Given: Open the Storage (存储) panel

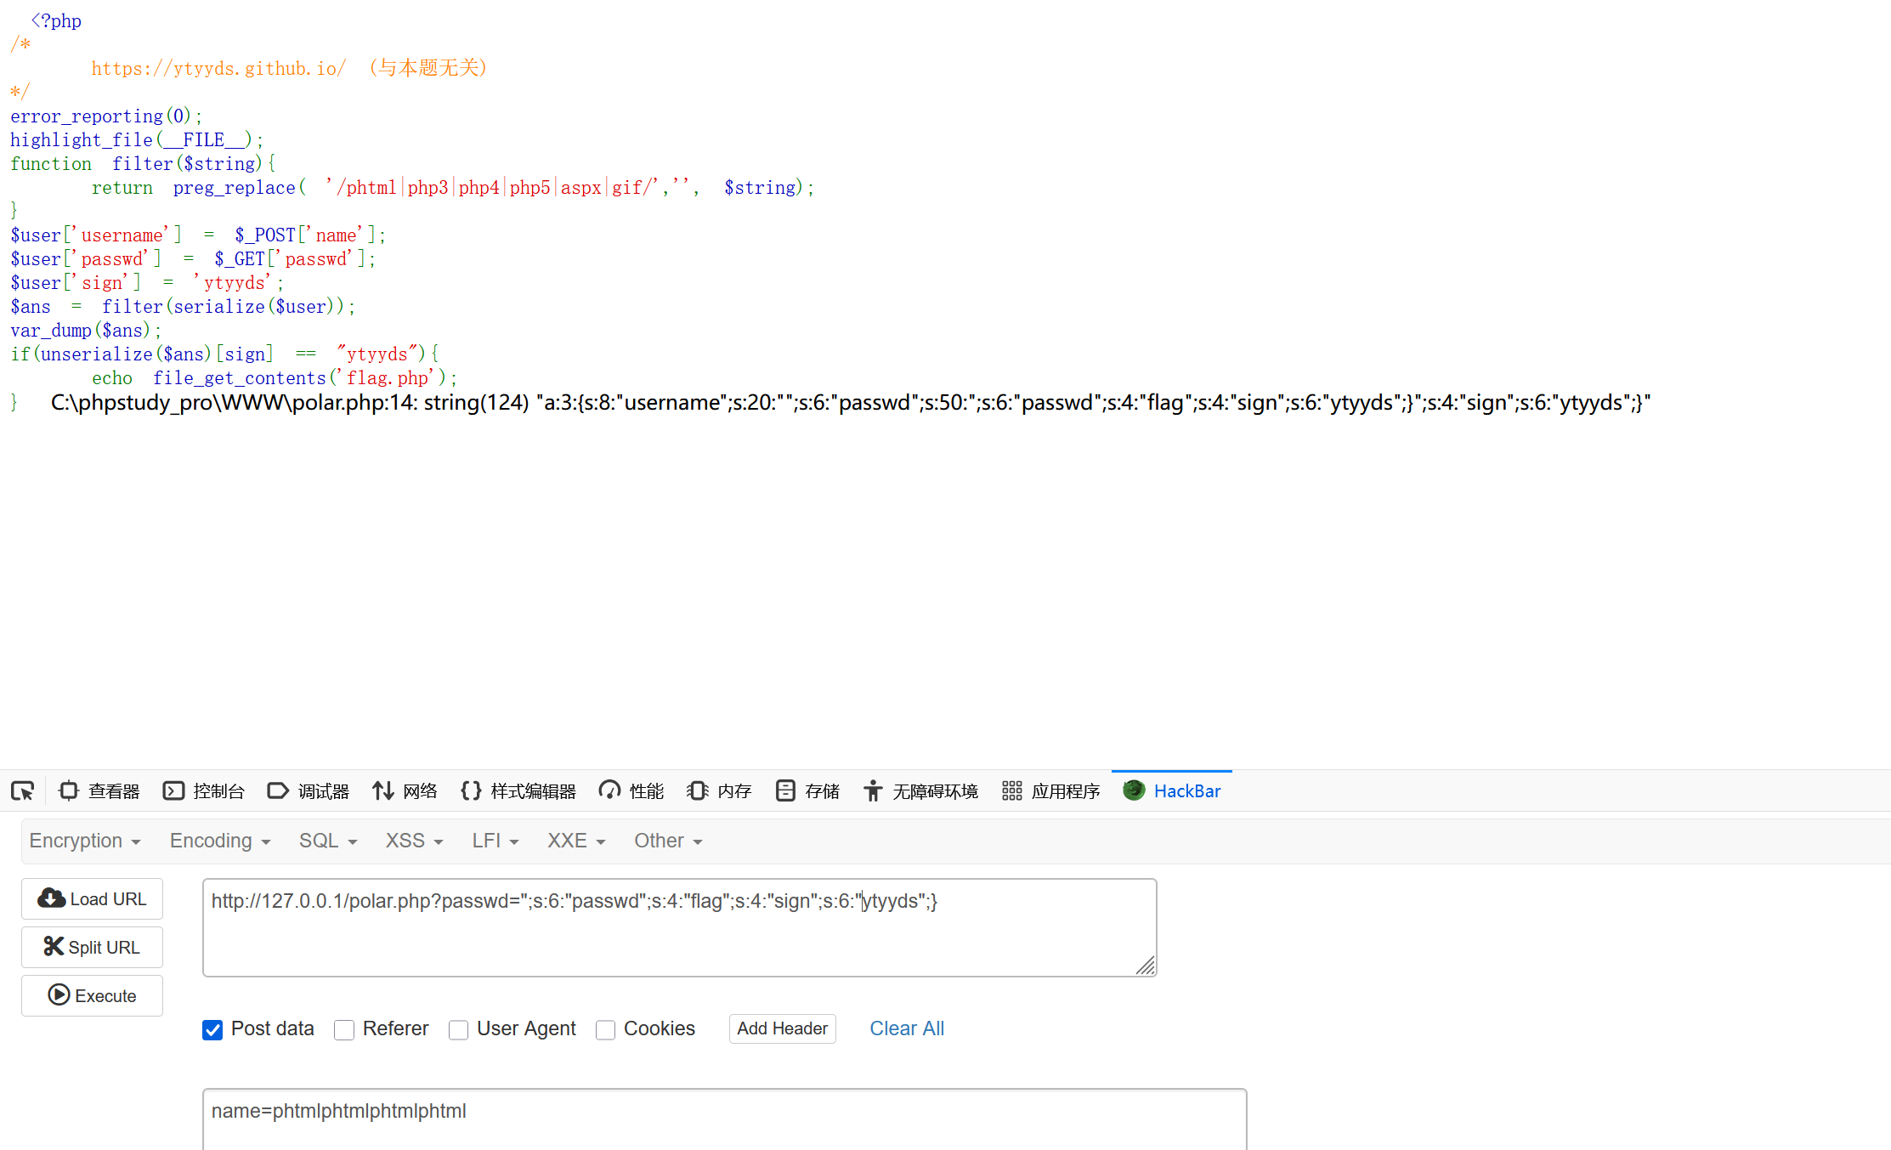Looking at the screenshot, I should click(x=808, y=791).
